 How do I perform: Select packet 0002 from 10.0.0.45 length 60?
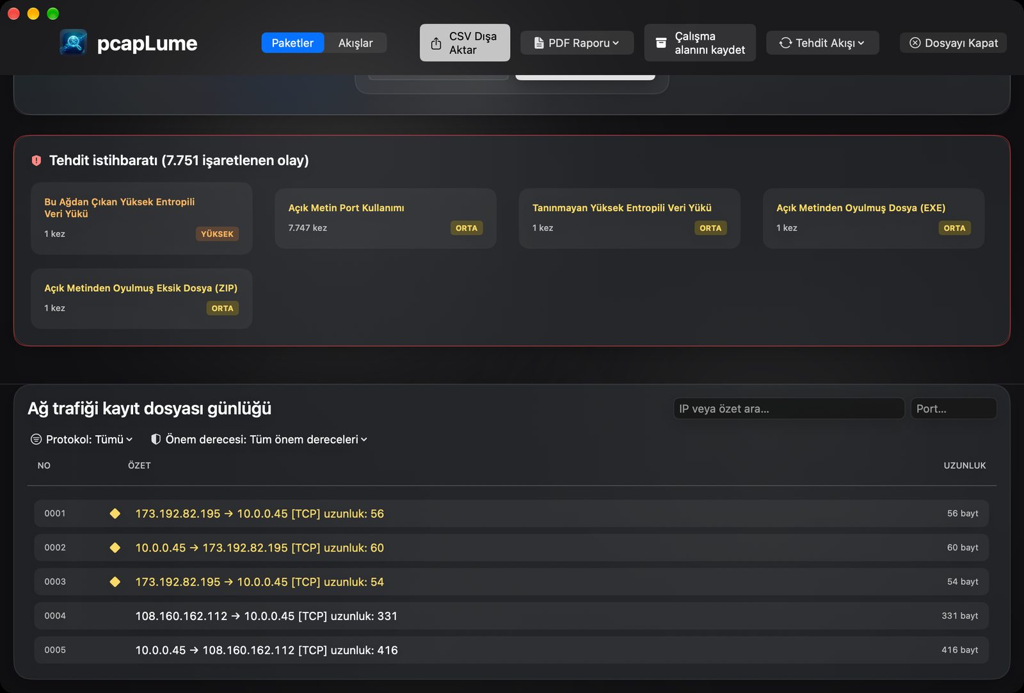point(260,548)
